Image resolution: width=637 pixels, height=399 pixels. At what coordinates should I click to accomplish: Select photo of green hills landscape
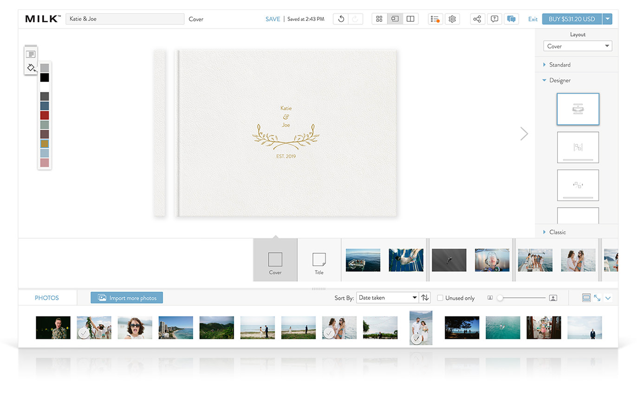coord(217,328)
